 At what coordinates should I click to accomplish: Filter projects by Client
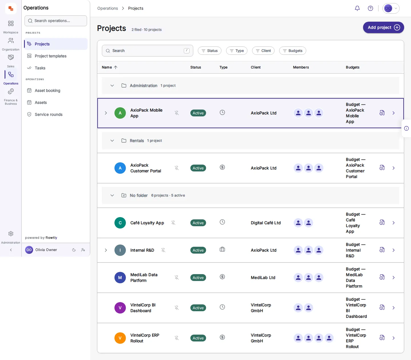point(263,51)
